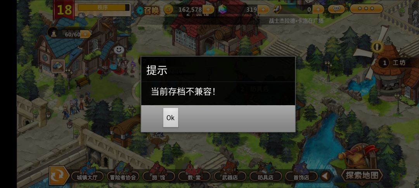Add gold coins with plus button
419x188 pixels.
[x=208, y=10]
